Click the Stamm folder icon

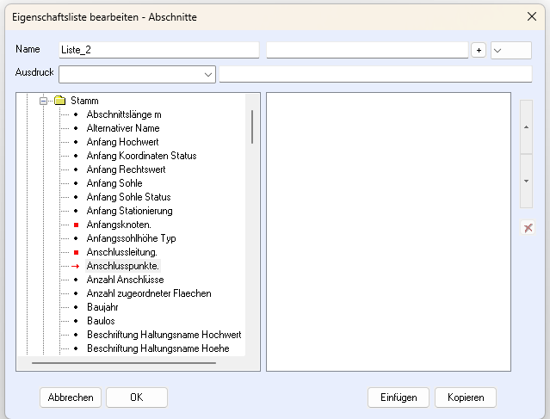pos(59,101)
